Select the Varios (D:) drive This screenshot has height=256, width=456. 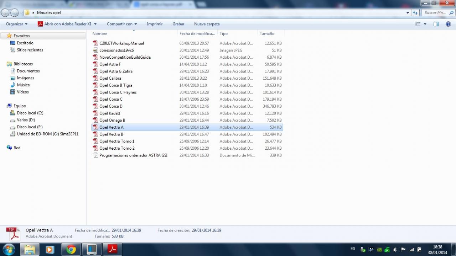(x=26, y=120)
